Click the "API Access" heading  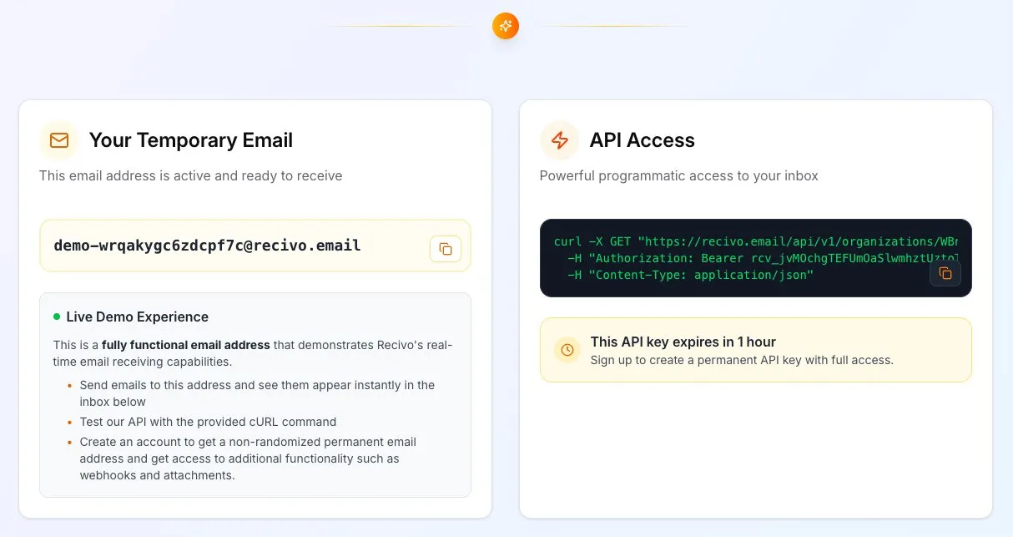[x=643, y=140]
